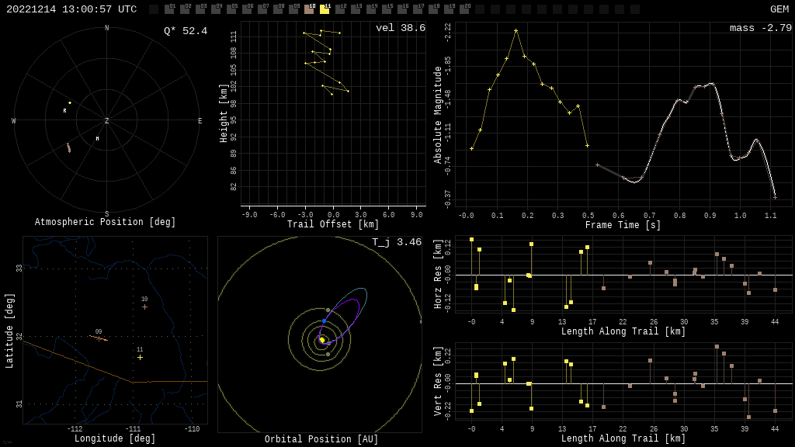Screen dimensions: 795x447
Task: Toggle the camera 20 indicator box
Action: [x=464, y=9]
